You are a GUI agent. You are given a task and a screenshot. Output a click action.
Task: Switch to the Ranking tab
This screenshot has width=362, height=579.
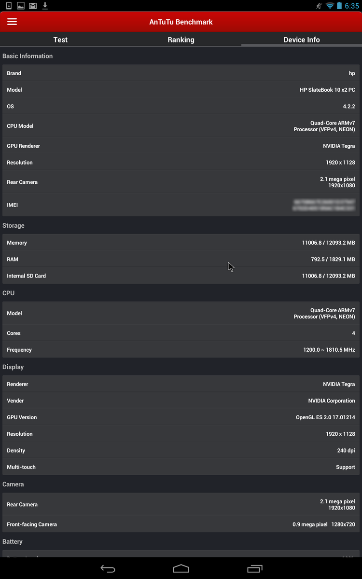click(x=181, y=40)
